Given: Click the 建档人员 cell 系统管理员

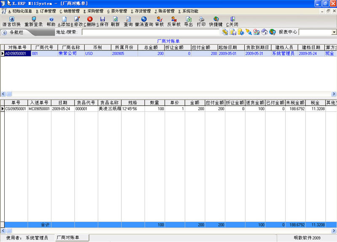Looking at the screenshot, I should [x=284, y=53].
